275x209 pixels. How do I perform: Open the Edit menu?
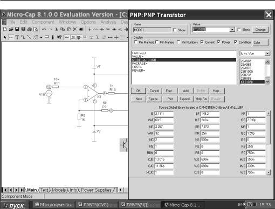(x=24, y=22)
